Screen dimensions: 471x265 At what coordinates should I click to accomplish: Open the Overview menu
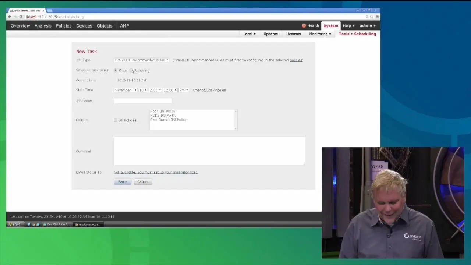click(x=20, y=26)
